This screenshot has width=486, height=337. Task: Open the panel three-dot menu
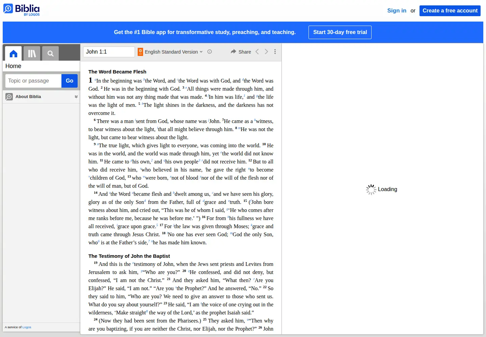coord(275,52)
